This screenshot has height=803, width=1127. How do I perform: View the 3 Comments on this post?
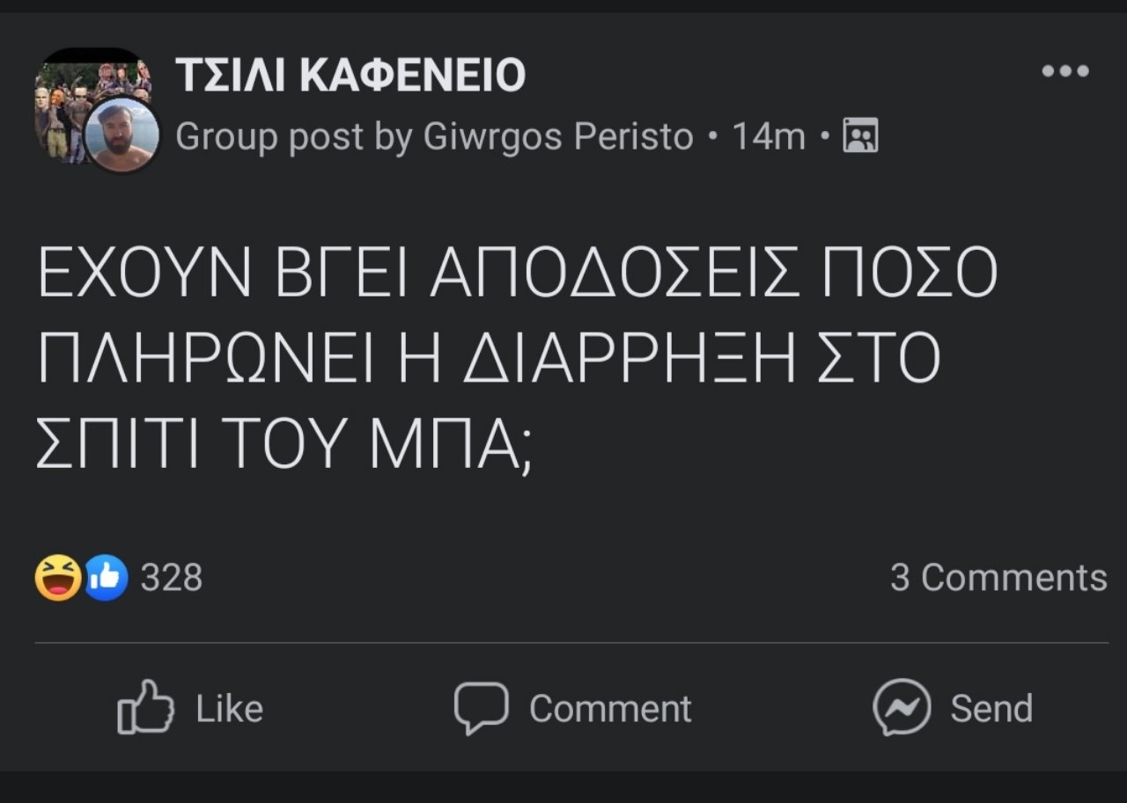pos(998,578)
